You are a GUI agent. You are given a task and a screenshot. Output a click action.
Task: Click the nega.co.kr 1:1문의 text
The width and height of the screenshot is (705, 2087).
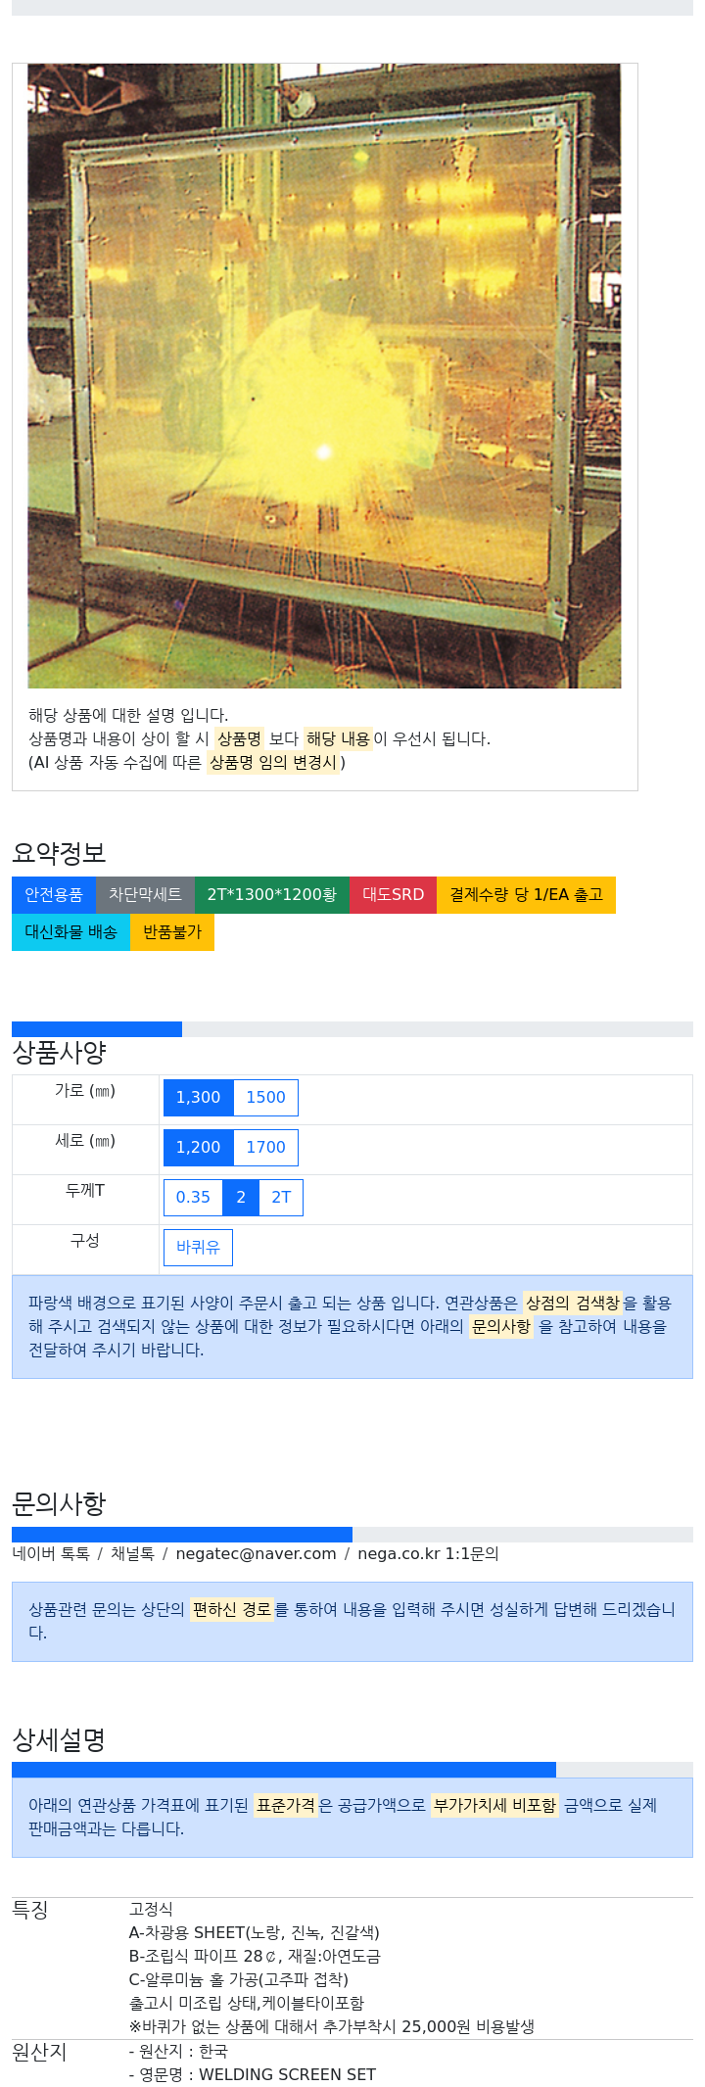click(428, 1554)
